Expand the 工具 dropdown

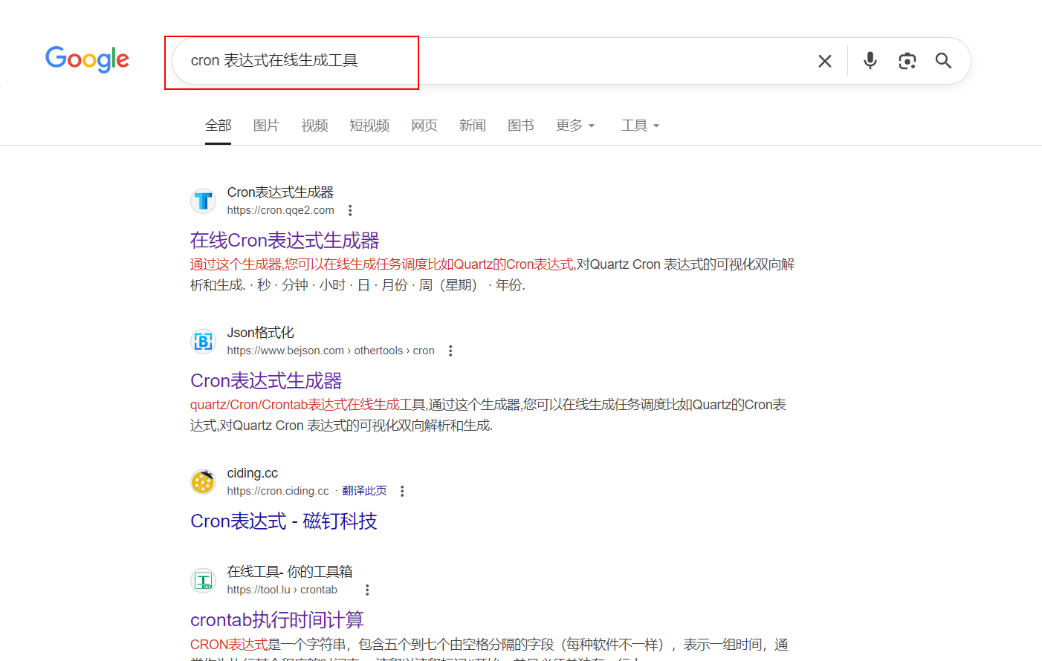pyautogui.click(x=640, y=126)
